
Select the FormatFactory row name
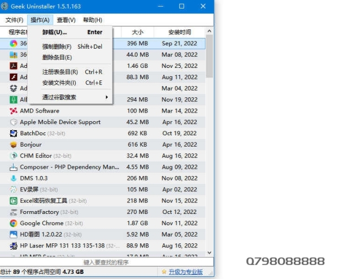pos(40,212)
